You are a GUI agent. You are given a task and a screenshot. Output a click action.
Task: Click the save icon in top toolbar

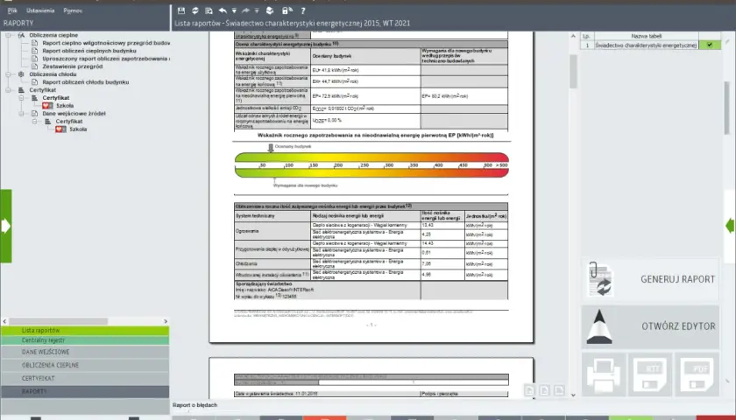181,10
